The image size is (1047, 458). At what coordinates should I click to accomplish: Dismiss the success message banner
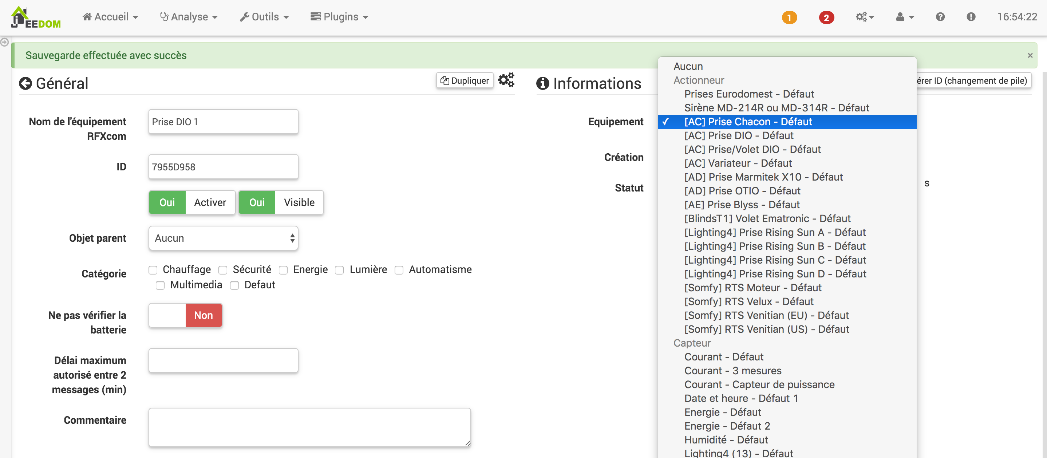tap(1030, 55)
